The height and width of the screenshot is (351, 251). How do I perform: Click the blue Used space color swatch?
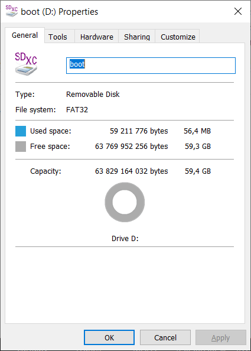21,131
